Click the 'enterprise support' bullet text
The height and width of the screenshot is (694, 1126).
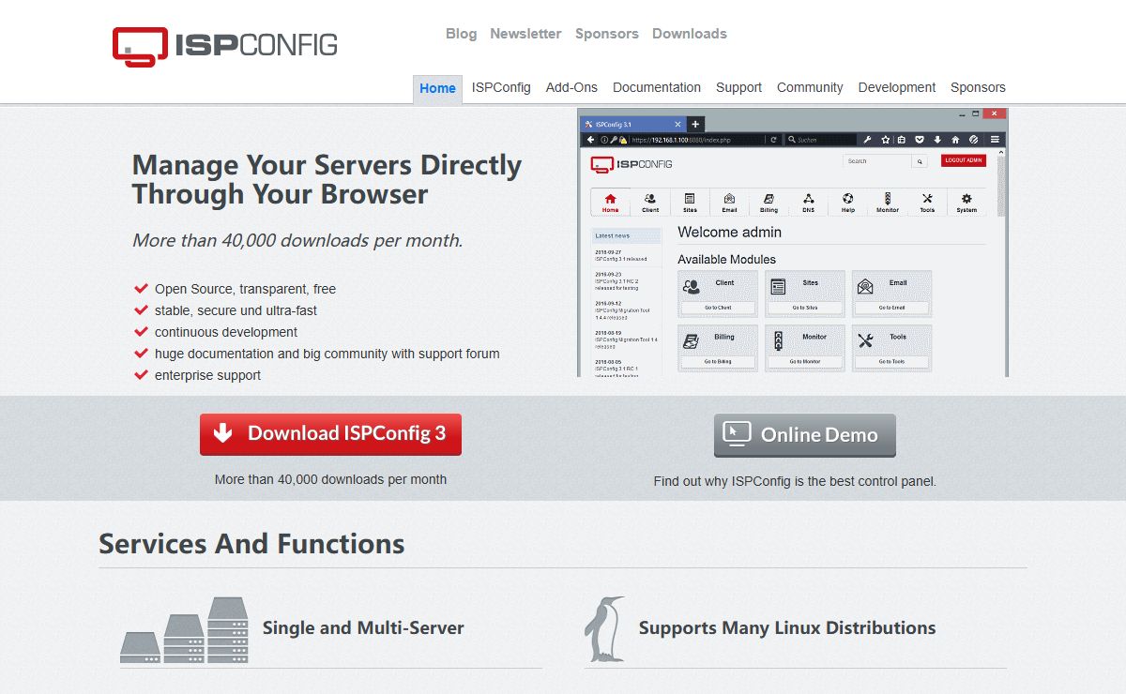pyautogui.click(x=207, y=375)
